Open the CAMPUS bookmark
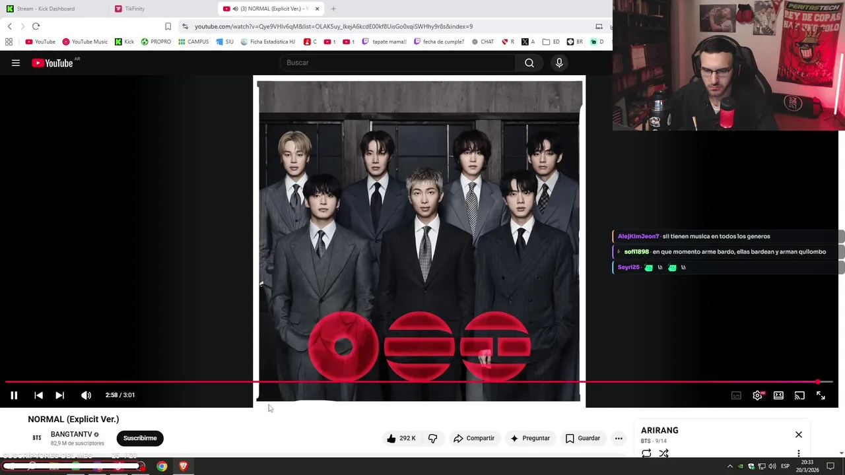This screenshot has height=475, width=845. 193,42
